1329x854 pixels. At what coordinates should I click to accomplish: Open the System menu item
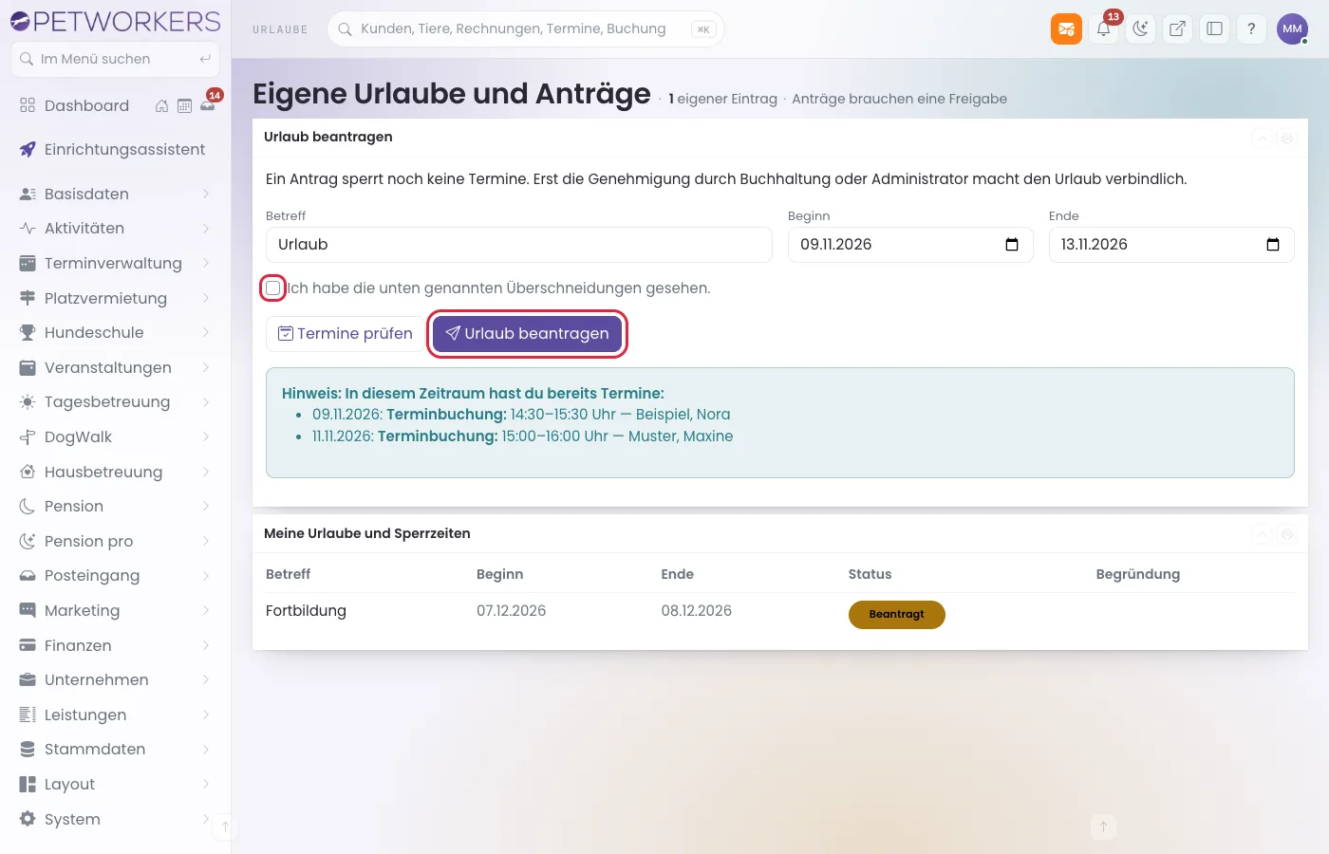click(115, 819)
